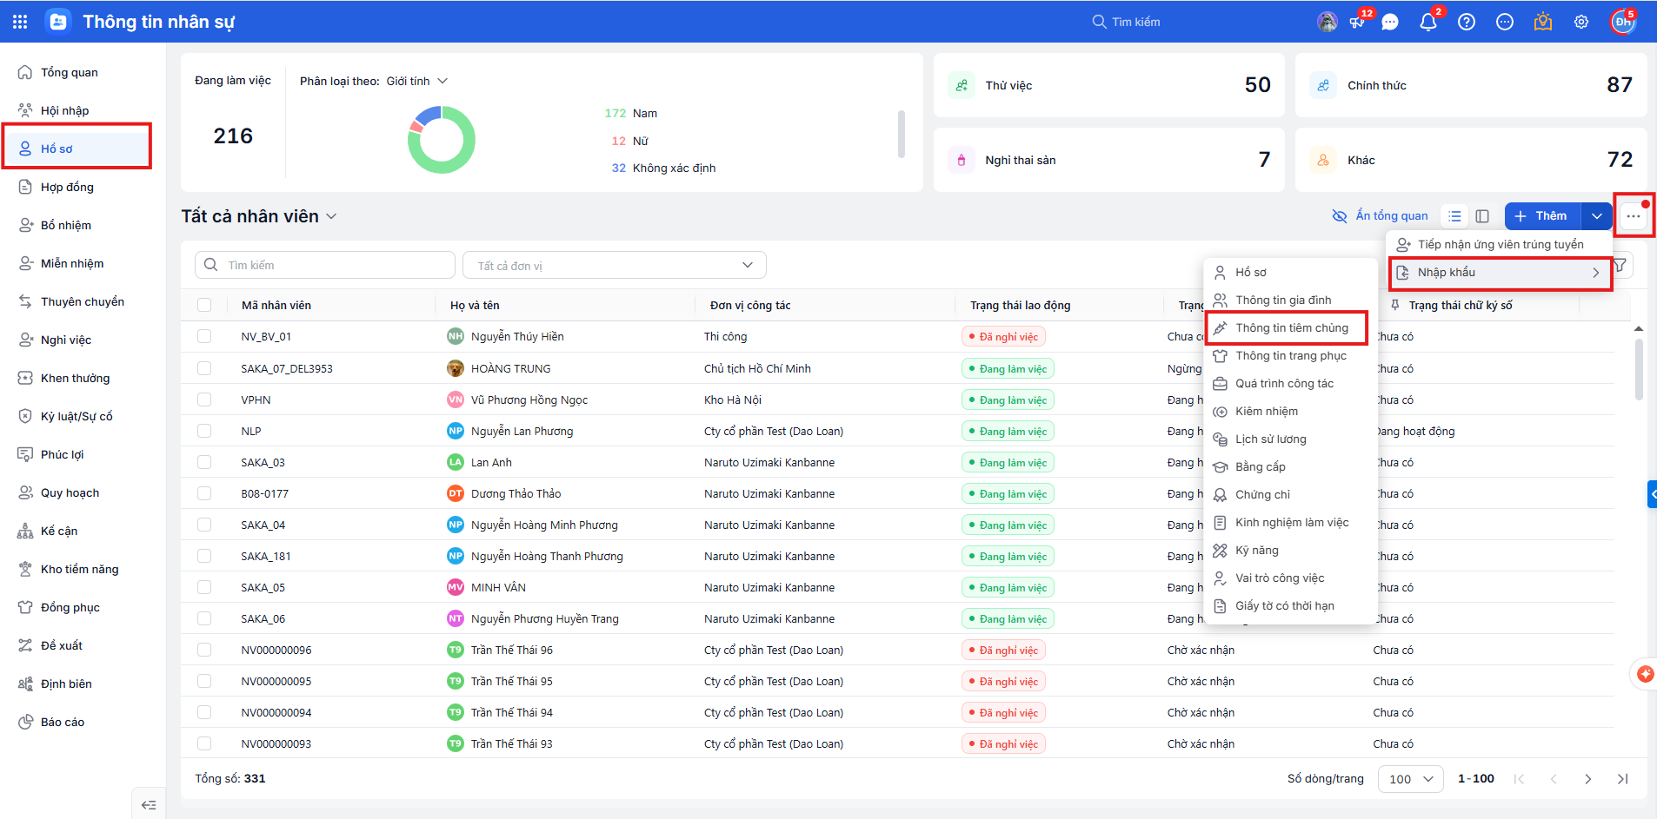Click the colleague avatar photo in header

click(x=1328, y=23)
